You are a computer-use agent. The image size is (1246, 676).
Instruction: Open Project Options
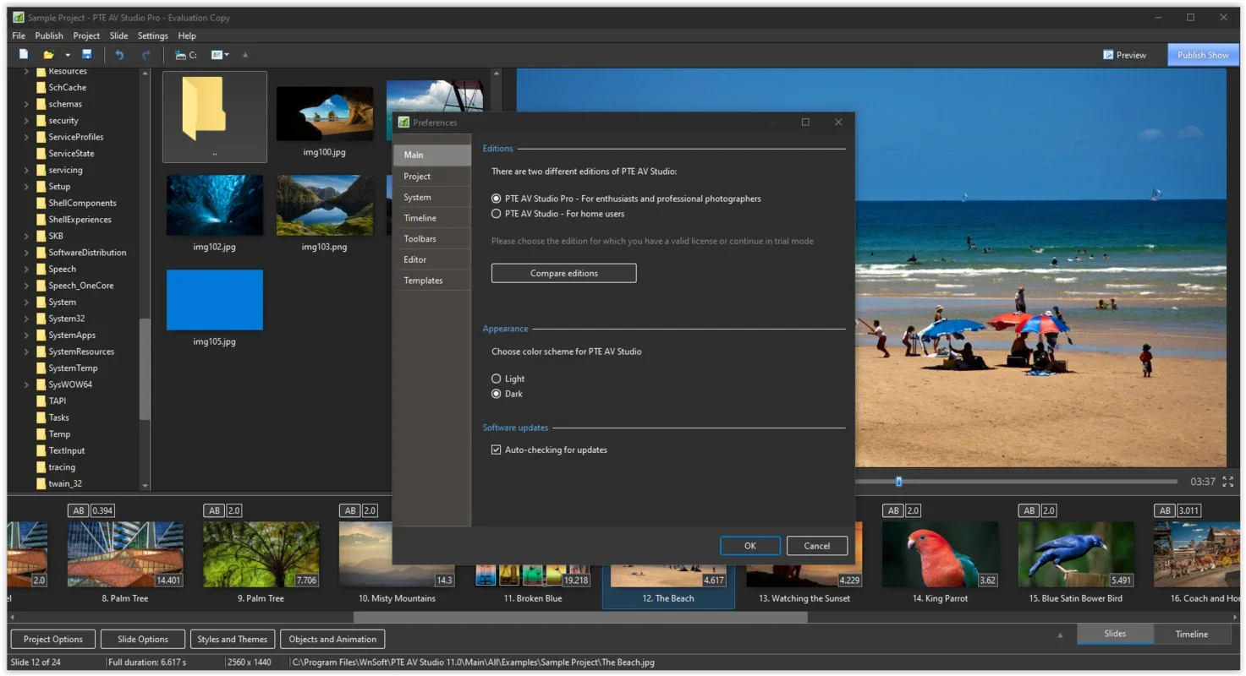(x=53, y=640)
